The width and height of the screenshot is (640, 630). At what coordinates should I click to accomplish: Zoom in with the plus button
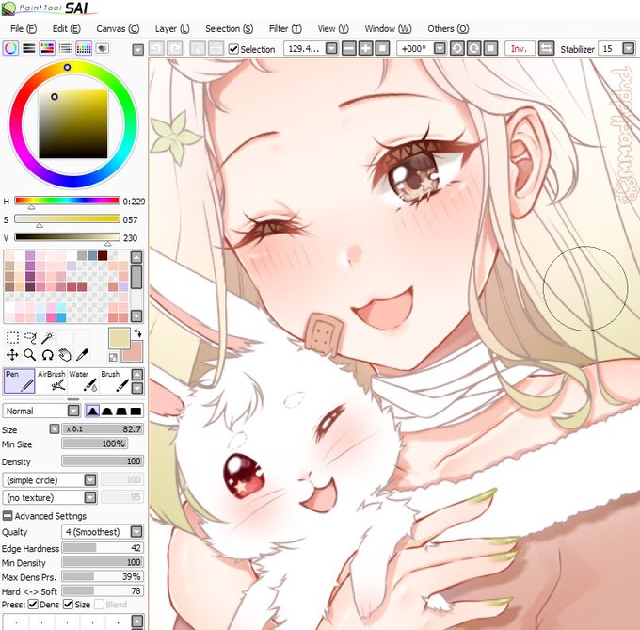click(x=366, y=49)
